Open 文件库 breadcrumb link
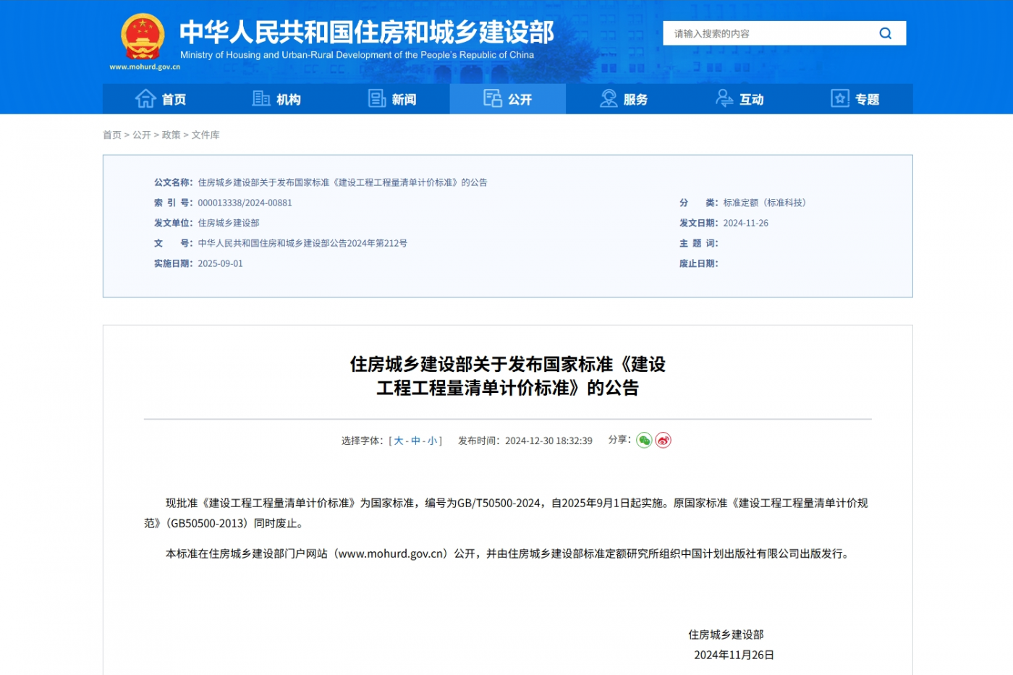Viewport: 1013px width, 675px height. coord(205,135)
